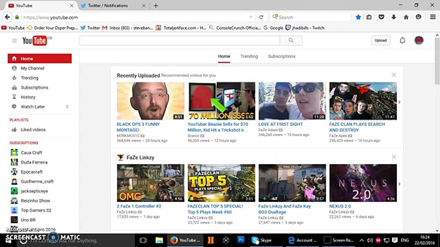Viewport: 440px width, 247px height.
Task: Switch to the Trending tab
Action: pos(249,56)
